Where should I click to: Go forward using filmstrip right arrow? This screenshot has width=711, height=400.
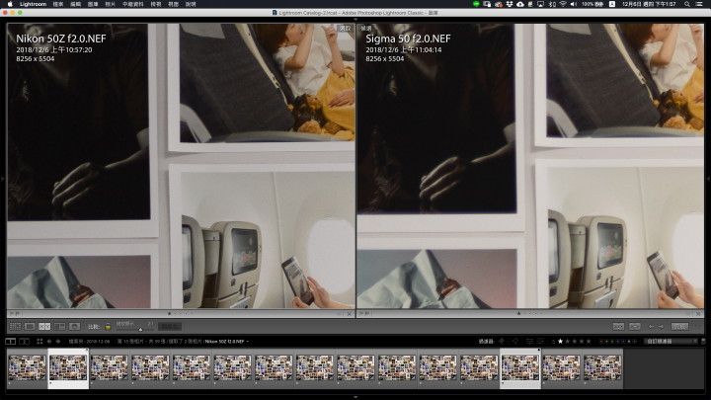click(x=57, y=342)
